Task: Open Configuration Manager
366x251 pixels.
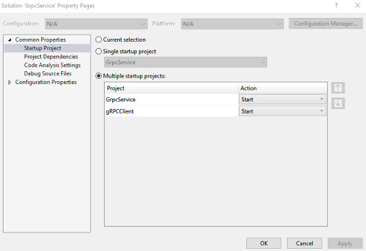Action: [x=325, y=24]
